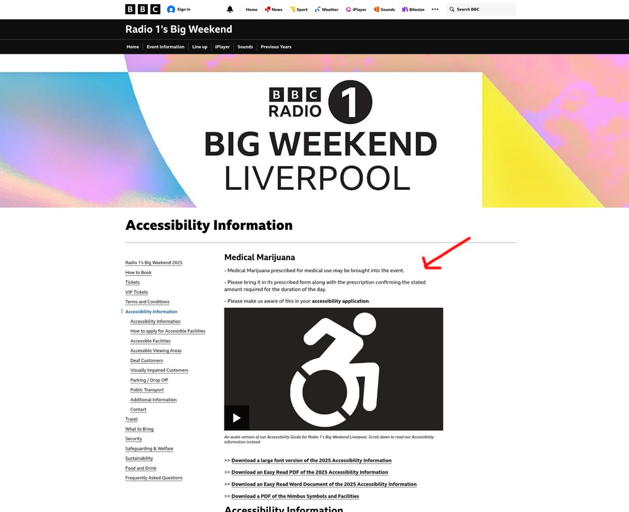Switch to the Previous Years section
629x512 pixels.
tap(276, 47)
